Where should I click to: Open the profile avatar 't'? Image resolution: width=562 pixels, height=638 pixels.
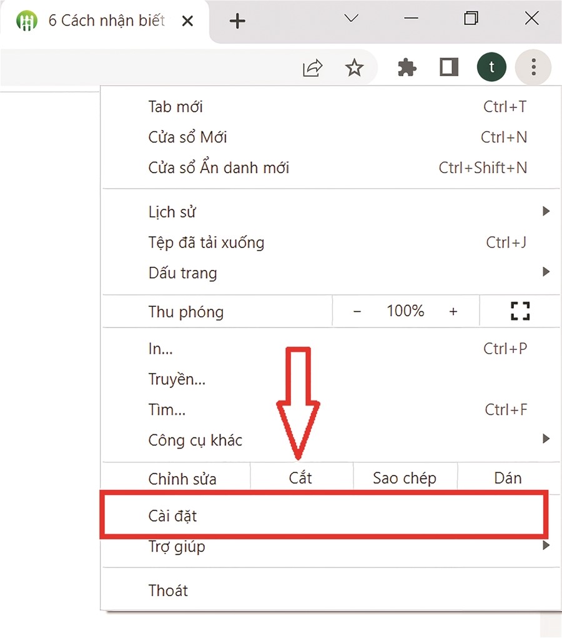point(491,67)
